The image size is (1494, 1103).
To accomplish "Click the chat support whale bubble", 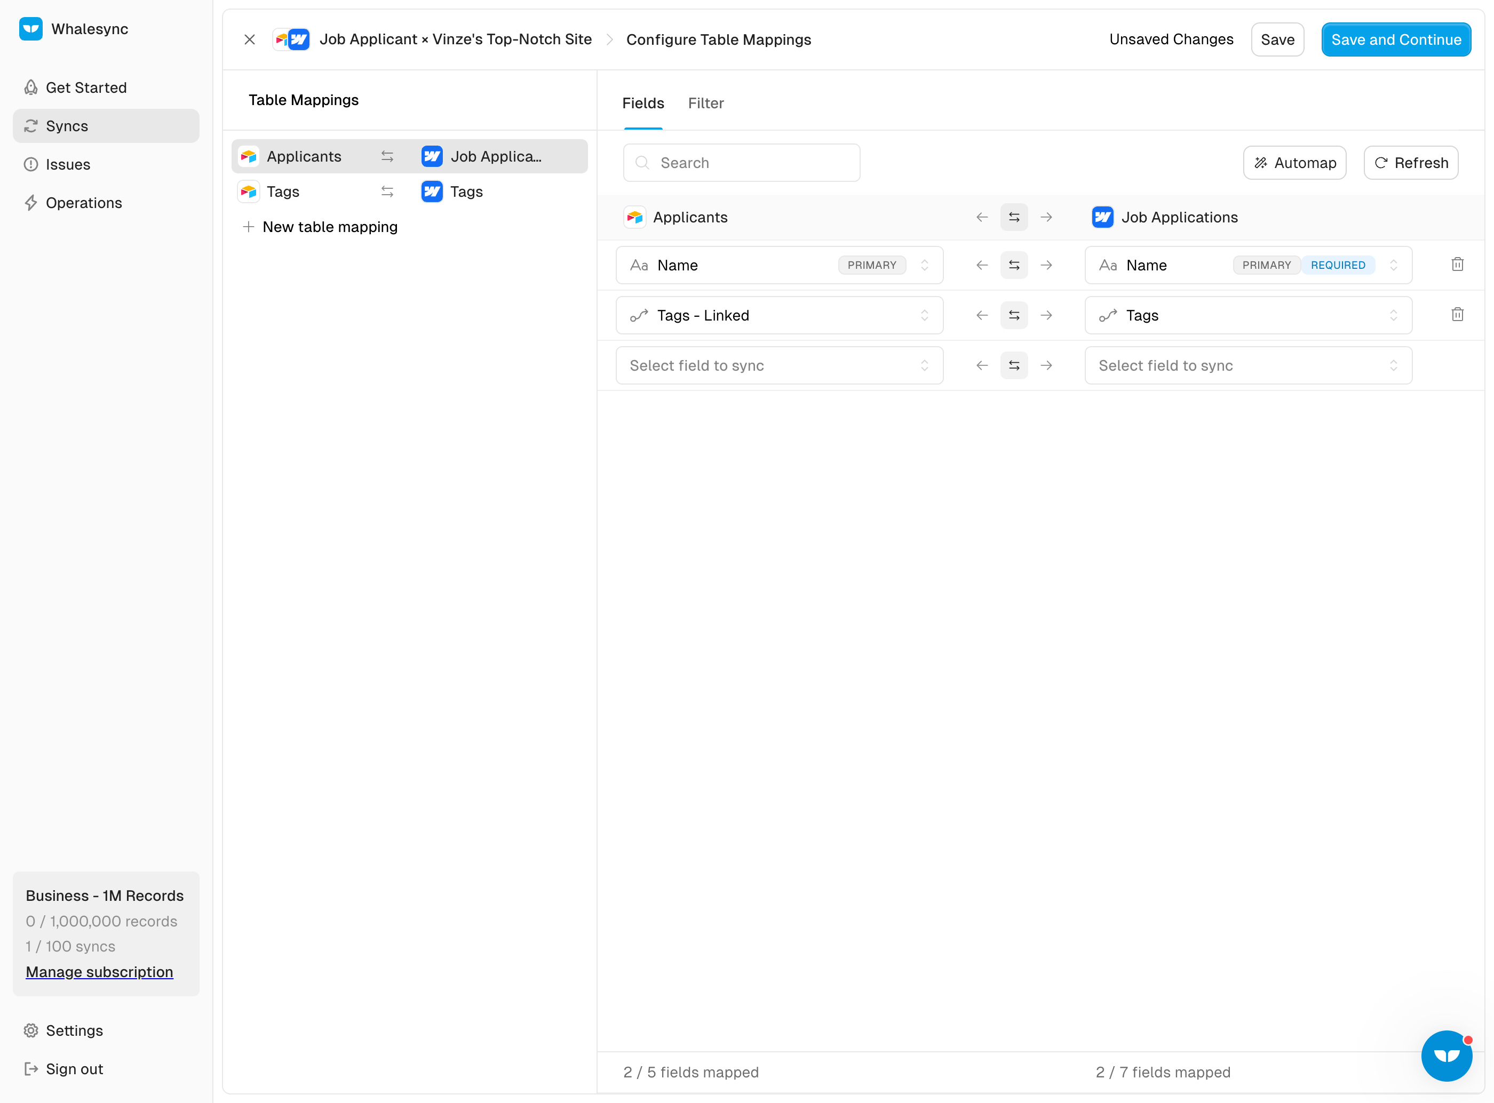I will pyautogui.click(x=1447, y=1056).
